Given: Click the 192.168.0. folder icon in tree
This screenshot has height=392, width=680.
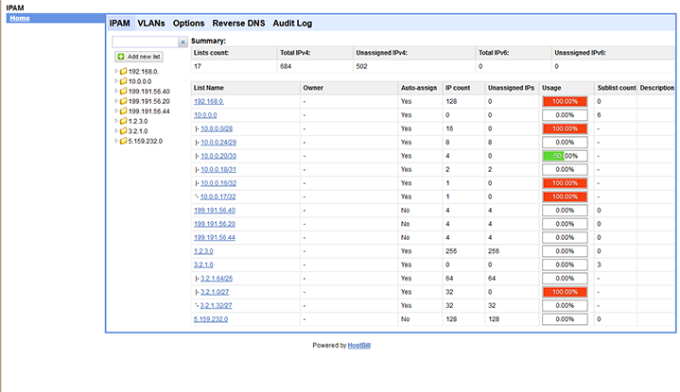Looking at the screenshot, I should (x=123, y=71).
